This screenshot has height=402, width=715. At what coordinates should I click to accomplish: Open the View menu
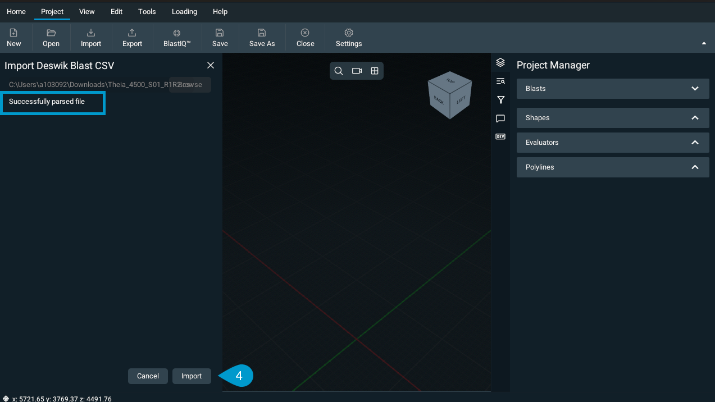87,11
